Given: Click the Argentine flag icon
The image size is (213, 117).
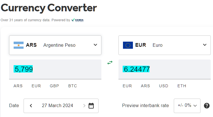Looking at the screenshot, I should 19,45.
